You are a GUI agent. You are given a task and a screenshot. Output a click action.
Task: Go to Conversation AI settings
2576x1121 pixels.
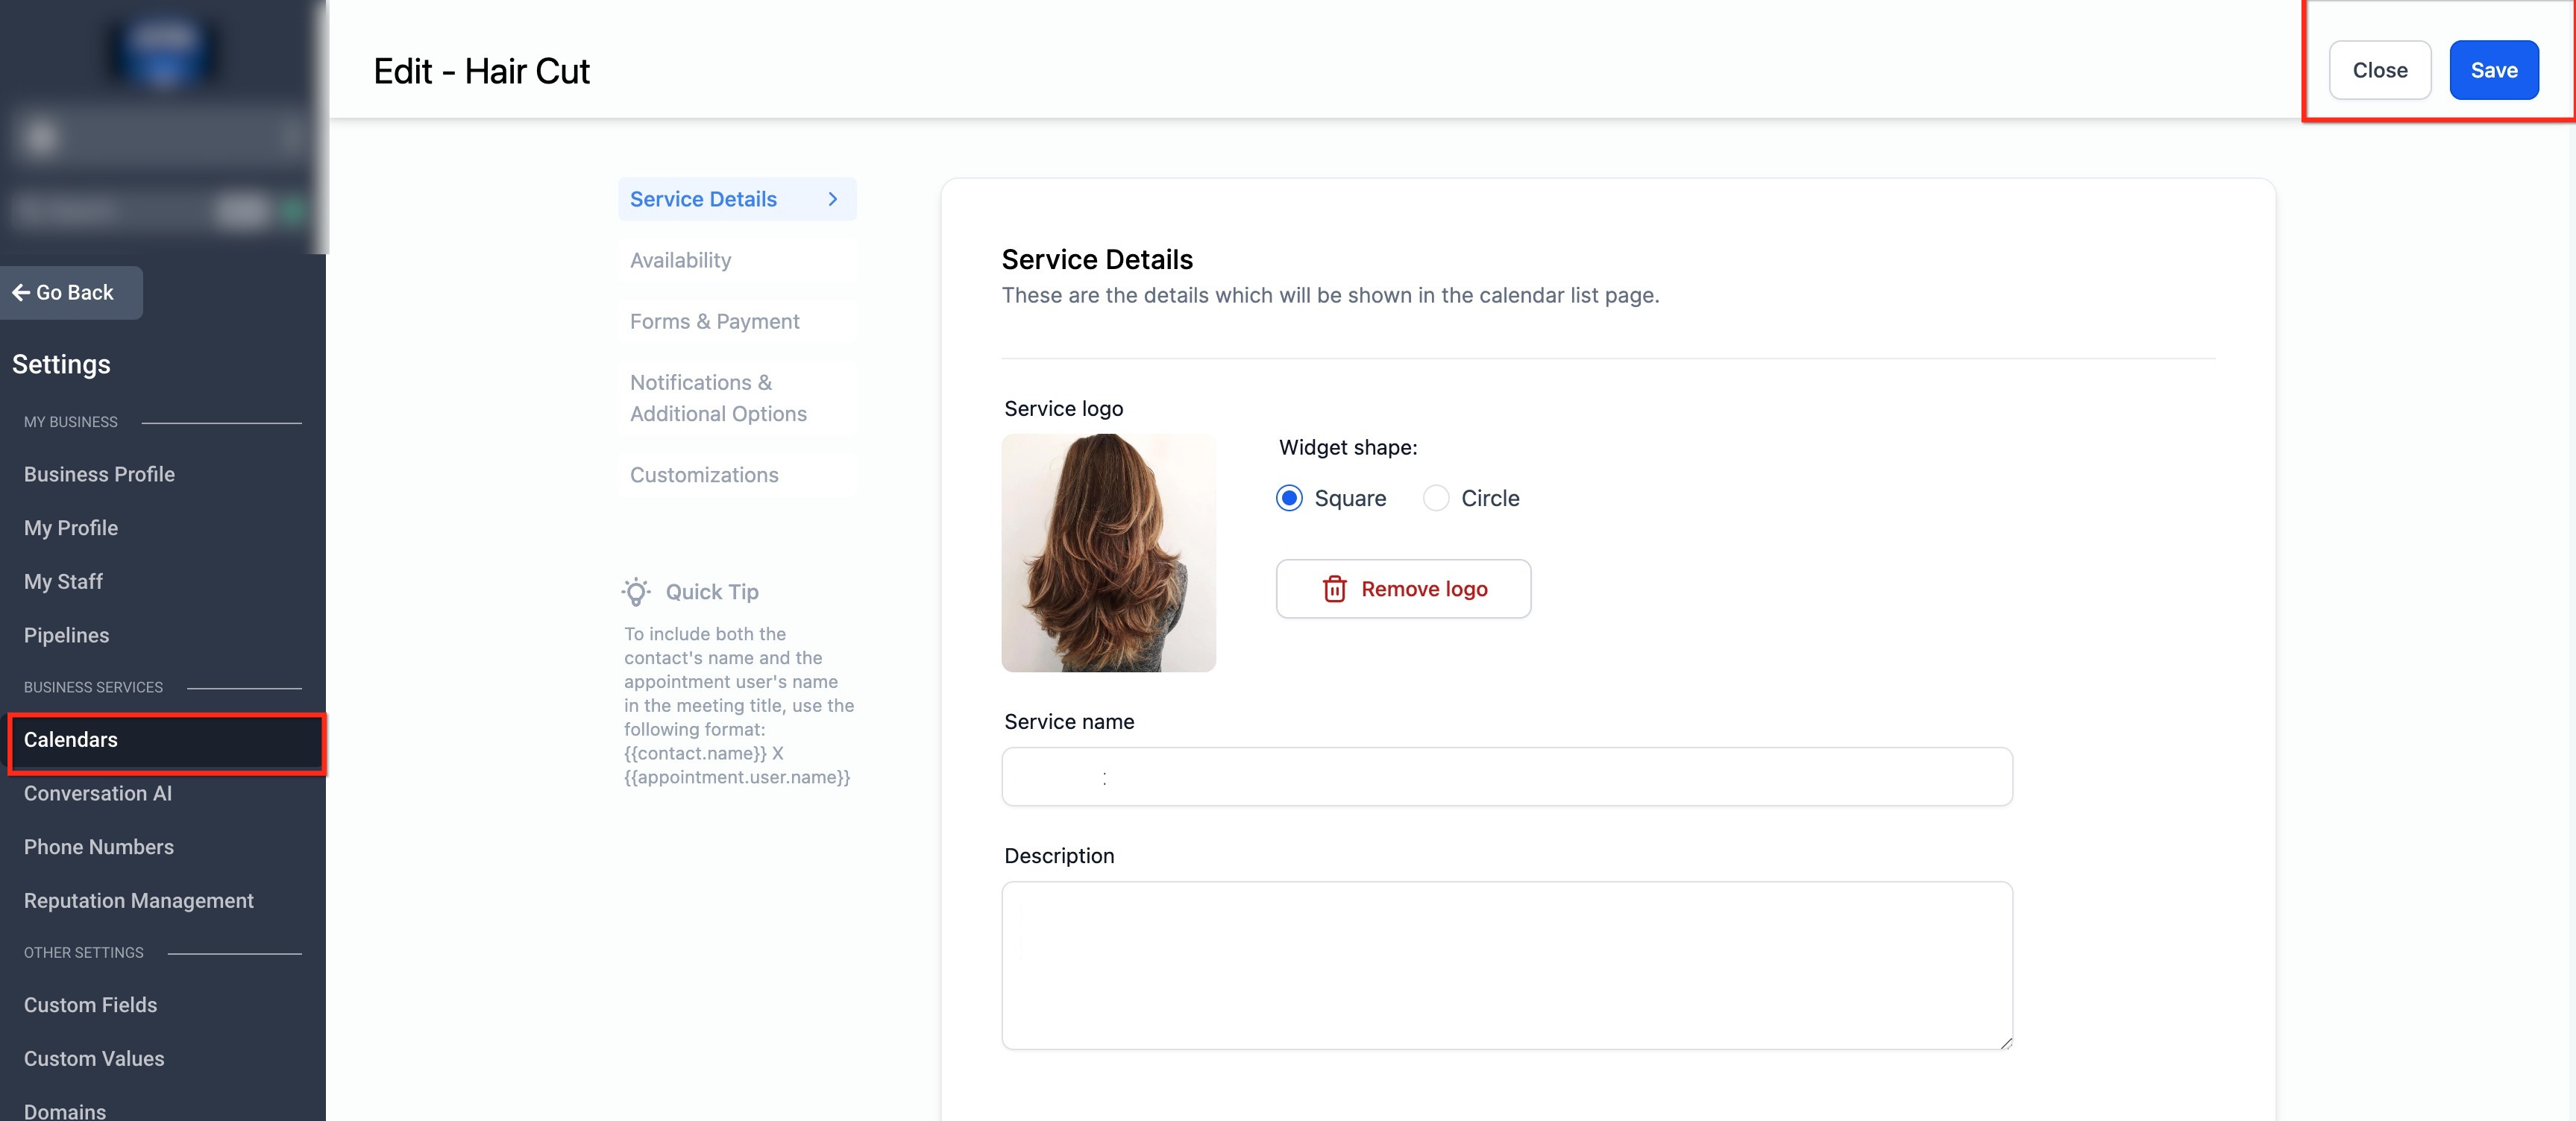(x=98, y=793)
